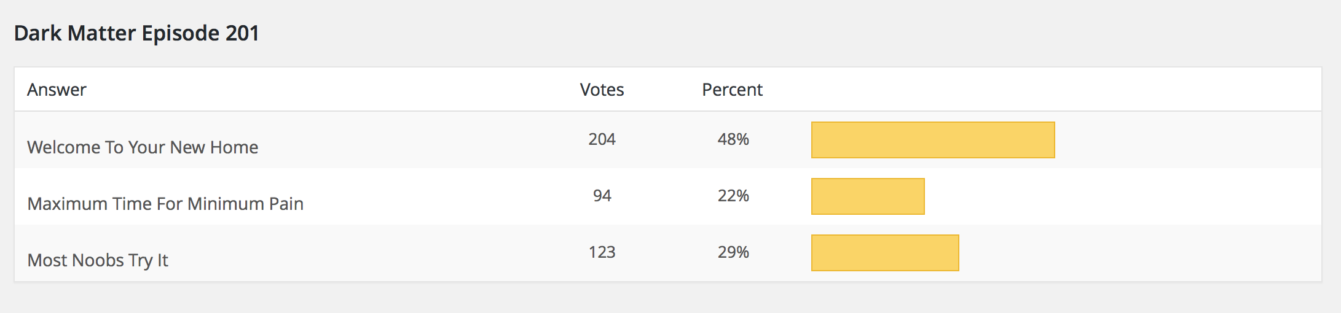Image resolution: width=1341 pixels, height=313 pixels.
Task: Click the 204 vote count
Action: (x=602, y=139)
